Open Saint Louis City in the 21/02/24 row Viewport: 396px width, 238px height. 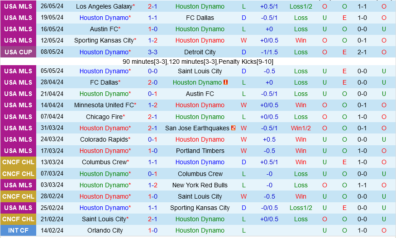point(104,219)
